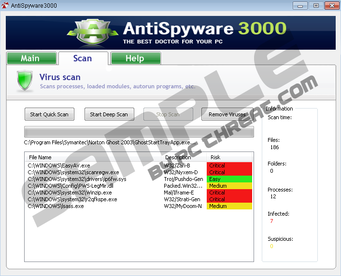
Task: Click the red Infected count 7
Action: coord(271,221)
